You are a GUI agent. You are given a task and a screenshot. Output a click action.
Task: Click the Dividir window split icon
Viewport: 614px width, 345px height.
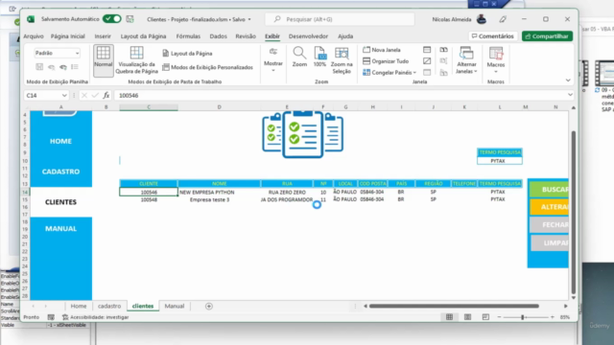(427, 50)
